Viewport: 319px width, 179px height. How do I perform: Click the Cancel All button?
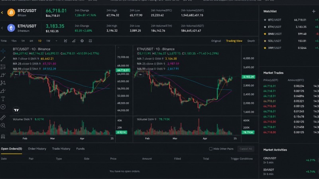[246, 149]
